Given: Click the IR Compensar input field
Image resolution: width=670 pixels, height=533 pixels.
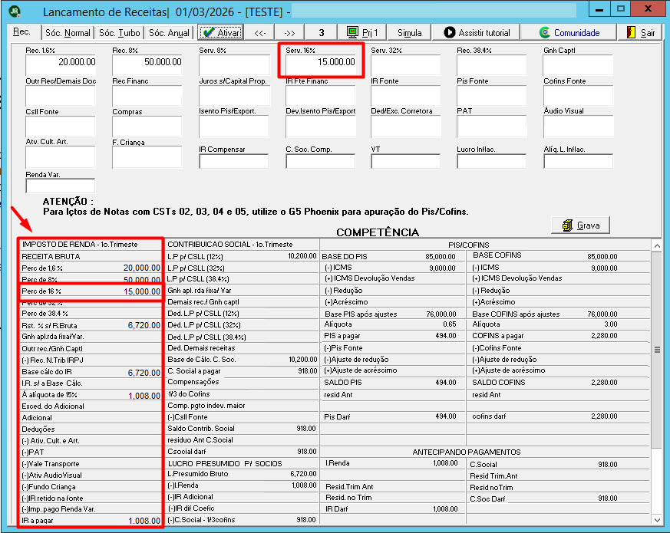Looking at the screenshot, I should pos(234,161).
